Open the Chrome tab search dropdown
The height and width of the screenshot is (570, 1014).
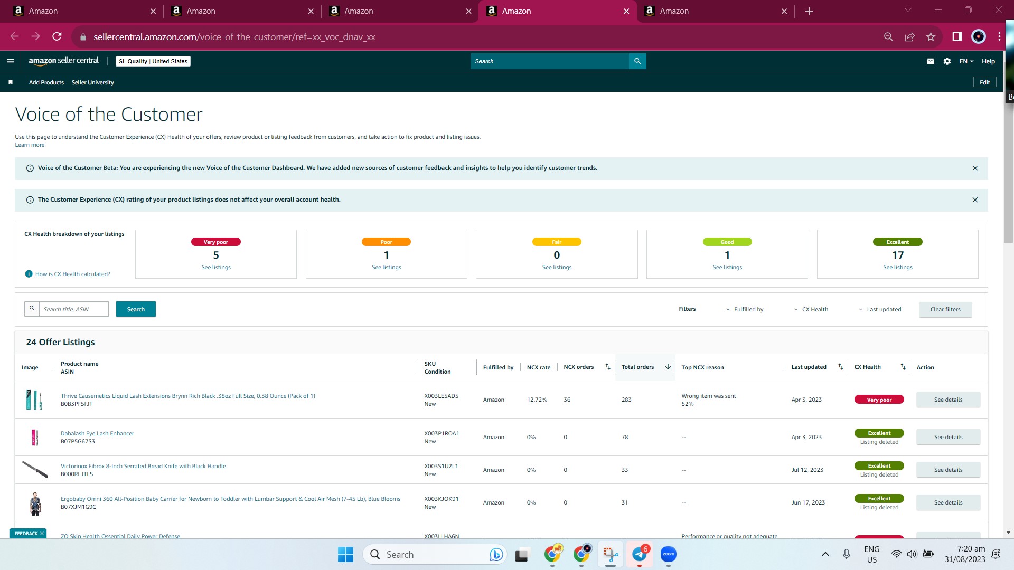click(908, 10)
